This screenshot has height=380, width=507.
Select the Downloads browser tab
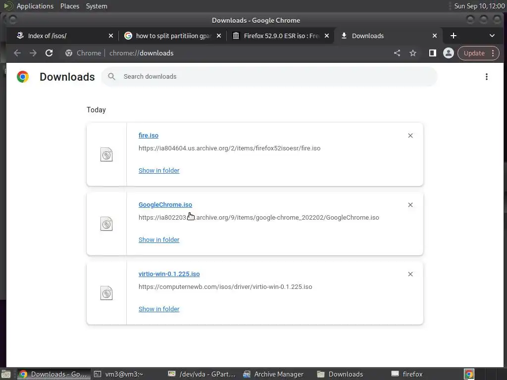[x=385, y=36]
